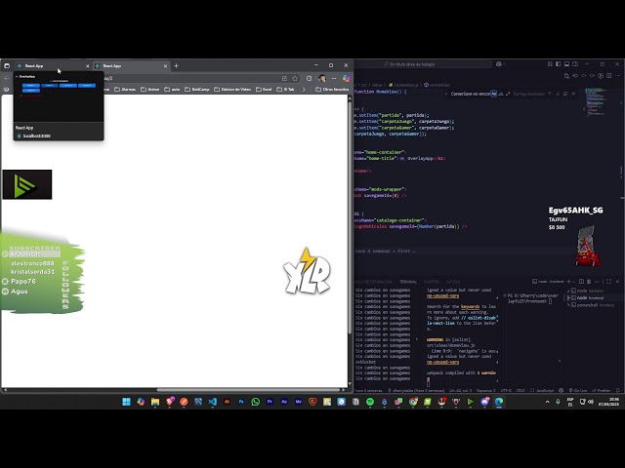Image resolution: width=625 pixels, height=468 pixels.
Task: Close the second React App tab
Action: tap(165, 66)
